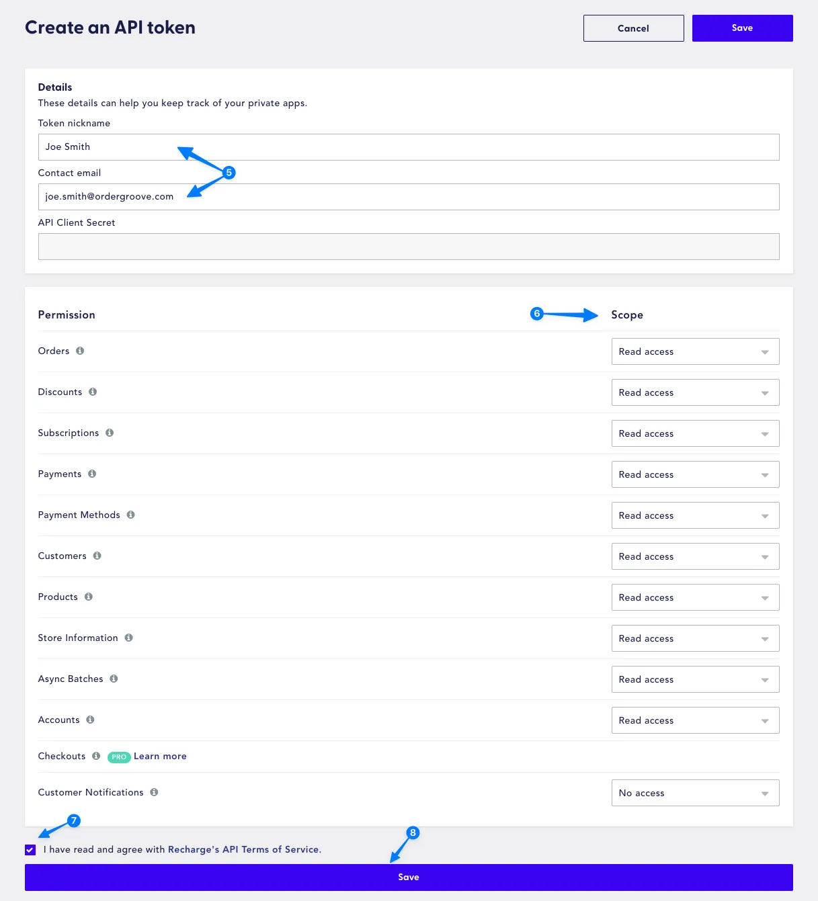The height and width of the screenshot is (901, 818).
Task: Click the API Client Secret field
Action: point(409,247)
